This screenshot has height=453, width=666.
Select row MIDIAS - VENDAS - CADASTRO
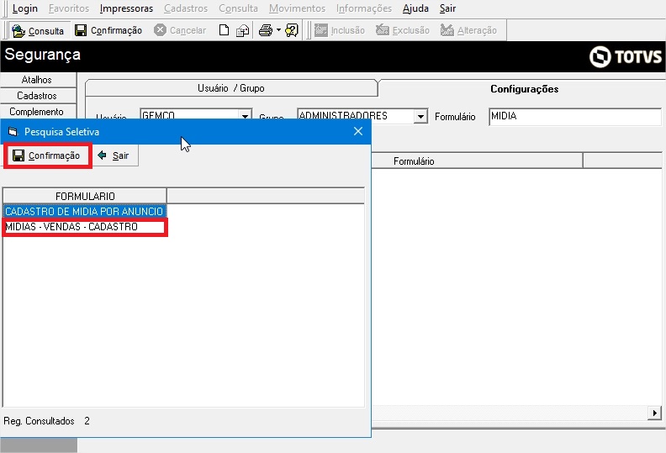85,227
